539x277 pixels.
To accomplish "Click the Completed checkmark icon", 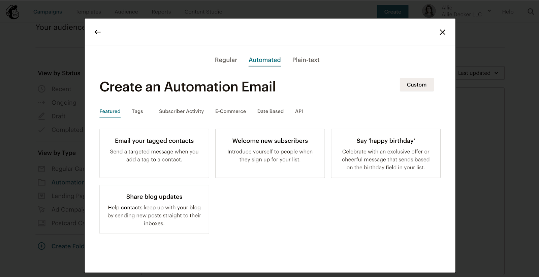I will (41, 130).
